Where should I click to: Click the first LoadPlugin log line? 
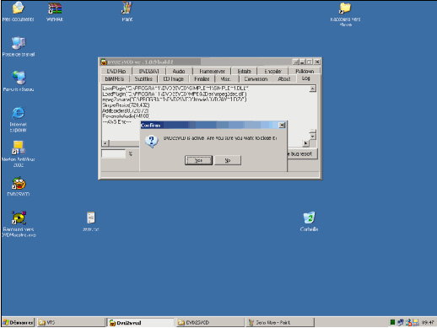point(175,89)
